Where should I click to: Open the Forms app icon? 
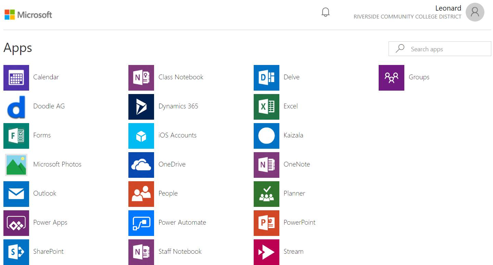[x=16, y=136]
